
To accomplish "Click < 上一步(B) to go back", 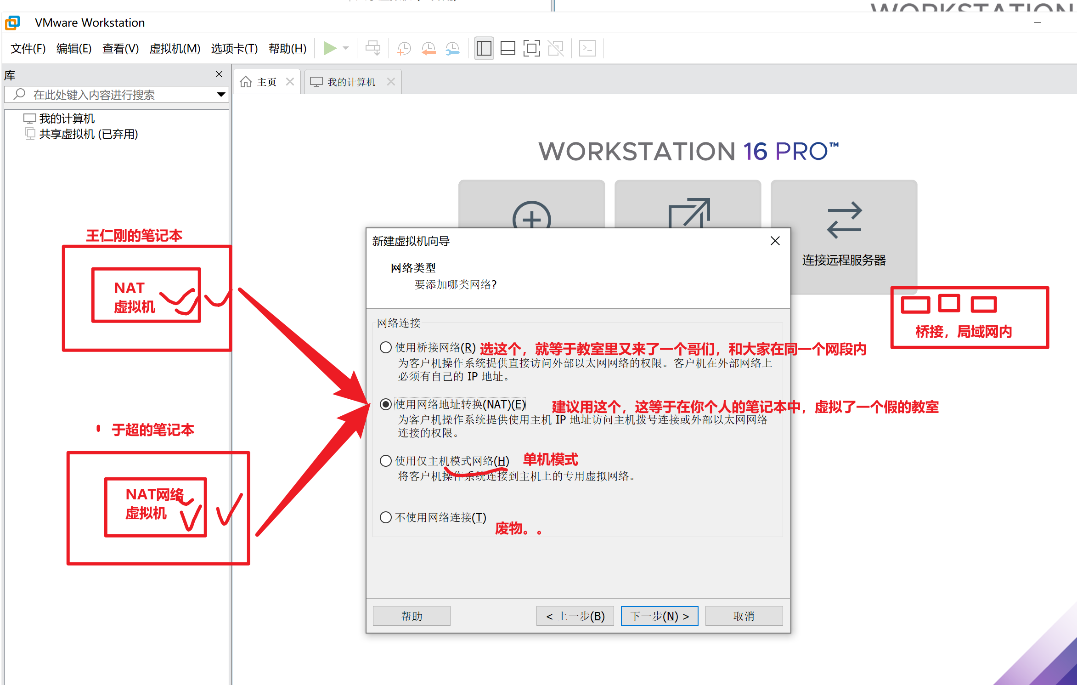I will click(575, 616).
